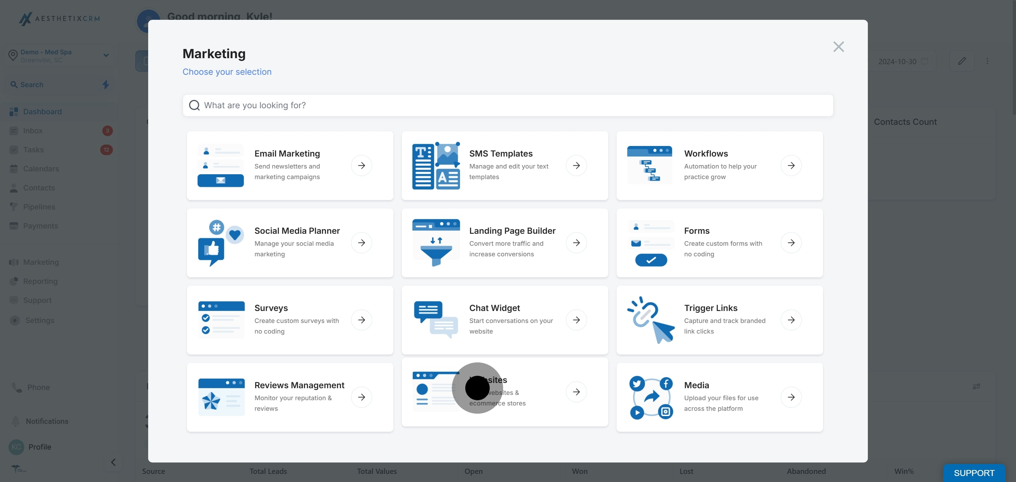The width and height of the screenshot is (1016, 482).
Task: Open the Forms arrow button
Action: 791,243
